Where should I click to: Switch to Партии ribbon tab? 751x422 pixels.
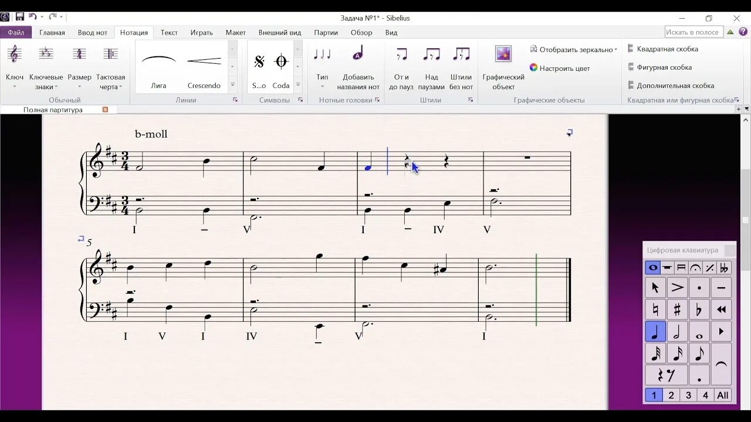click(x=326, y=32)
